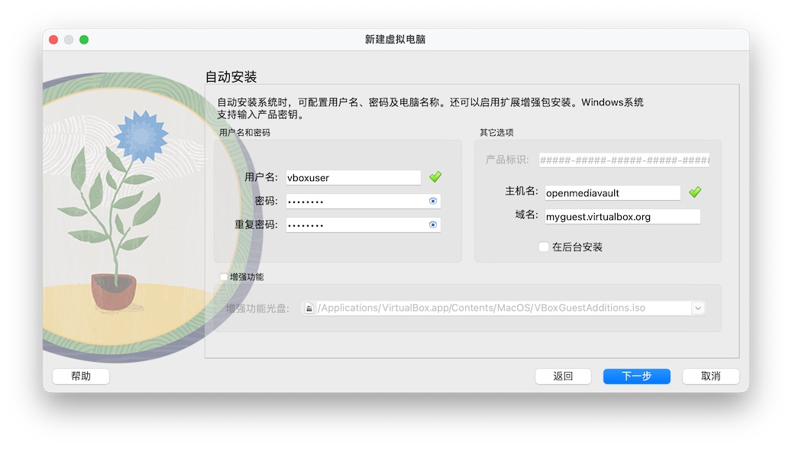Click the green checkmark beside the hostname field

coord(694,192)
